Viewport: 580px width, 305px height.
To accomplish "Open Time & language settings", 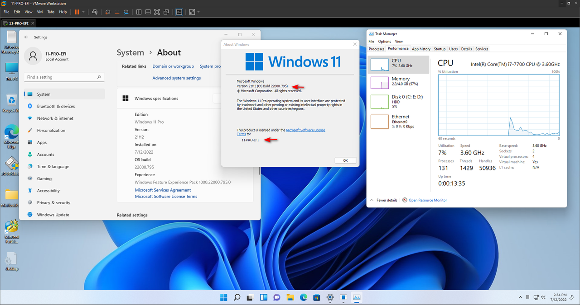I will 64,166.
